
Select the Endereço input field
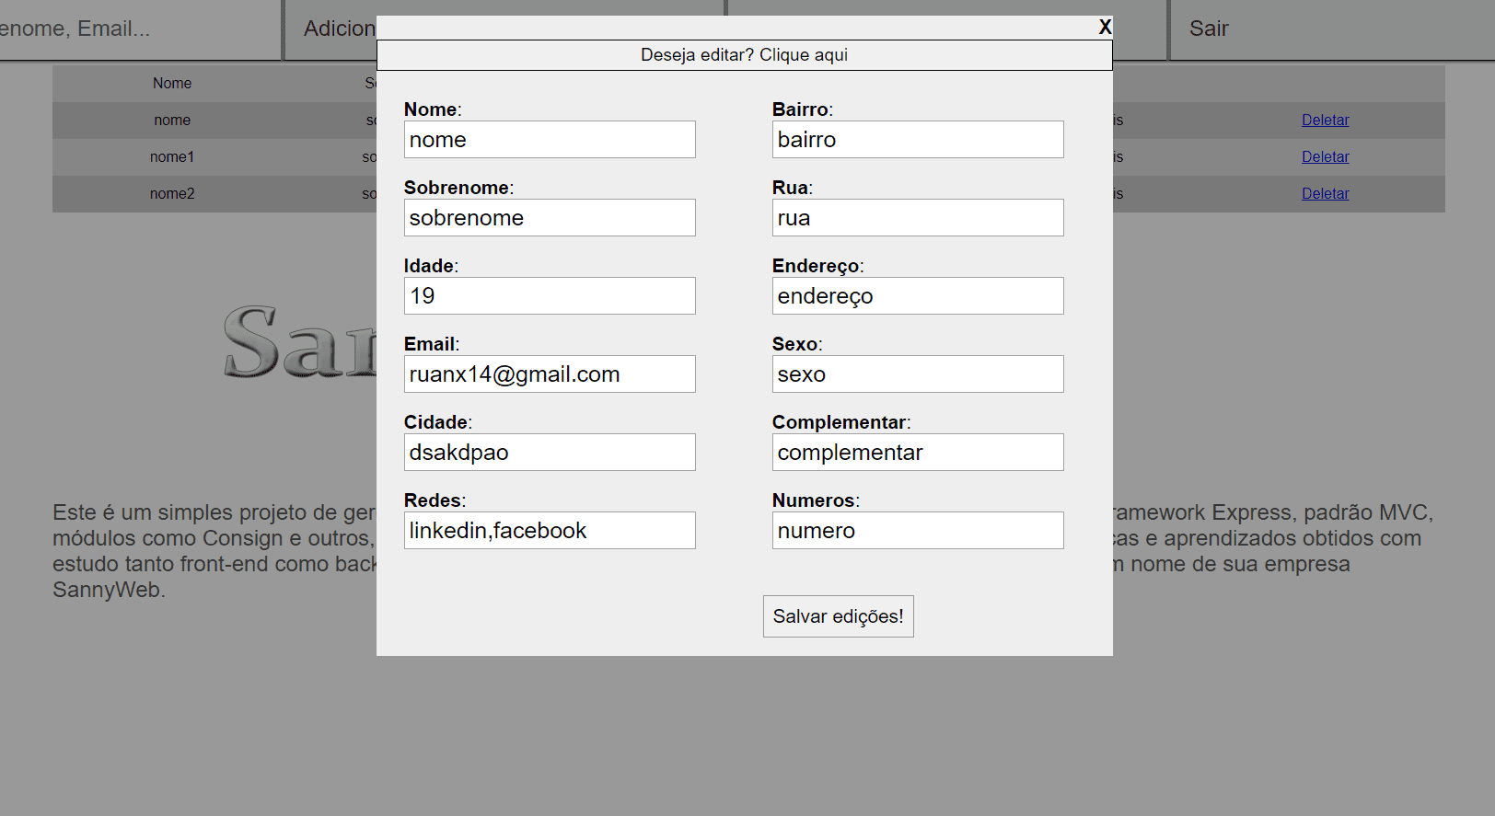coord(918,296)
